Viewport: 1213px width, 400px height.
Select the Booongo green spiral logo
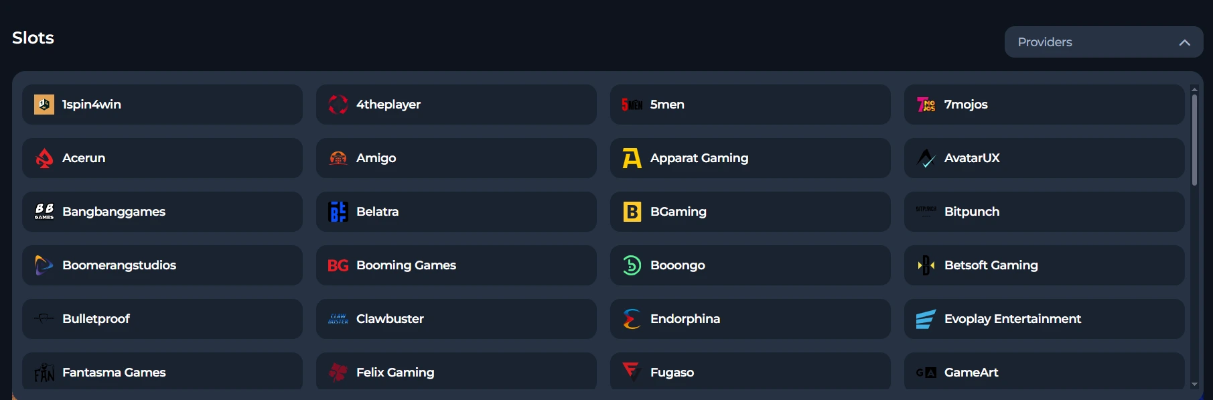point(631,265)
